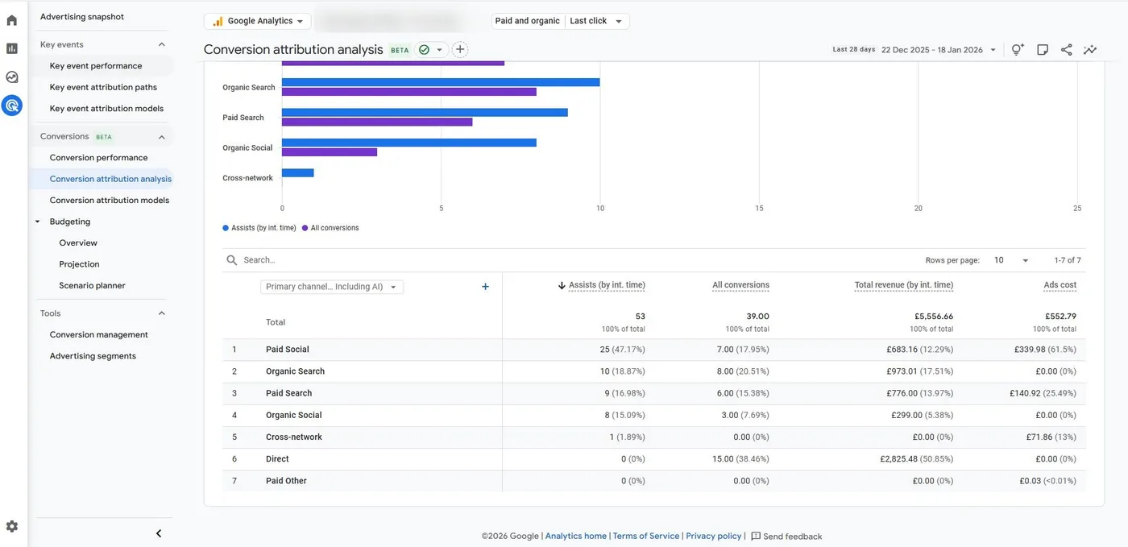Click the purple Paid Search conversions bar
Screen dimensions: 1128x547
click(377, 122)
